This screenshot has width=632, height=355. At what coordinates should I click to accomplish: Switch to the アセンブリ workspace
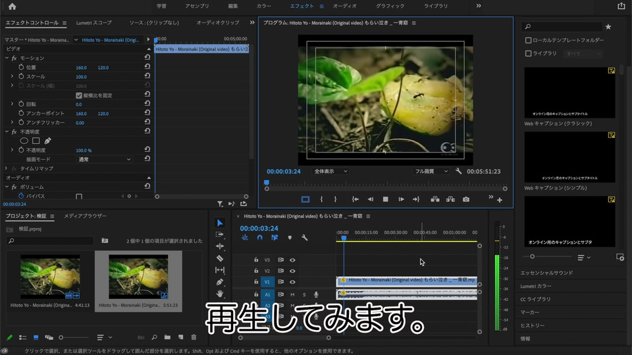click(x=197, y=6)
